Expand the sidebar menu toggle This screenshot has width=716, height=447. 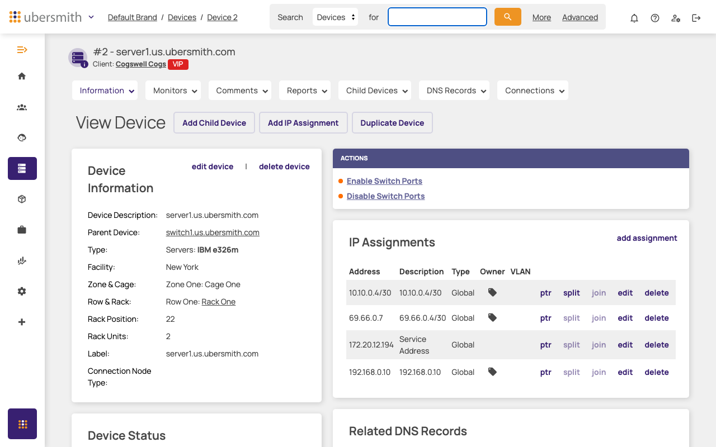(x=22, y=50)
